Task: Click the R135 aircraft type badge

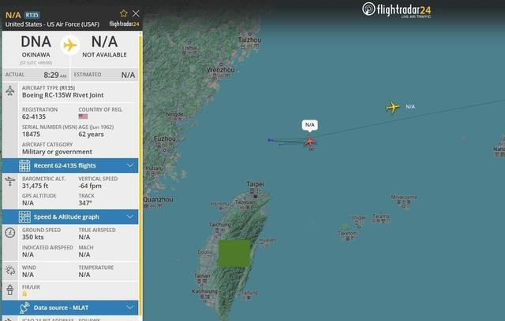Action: [x=32, y=15]
